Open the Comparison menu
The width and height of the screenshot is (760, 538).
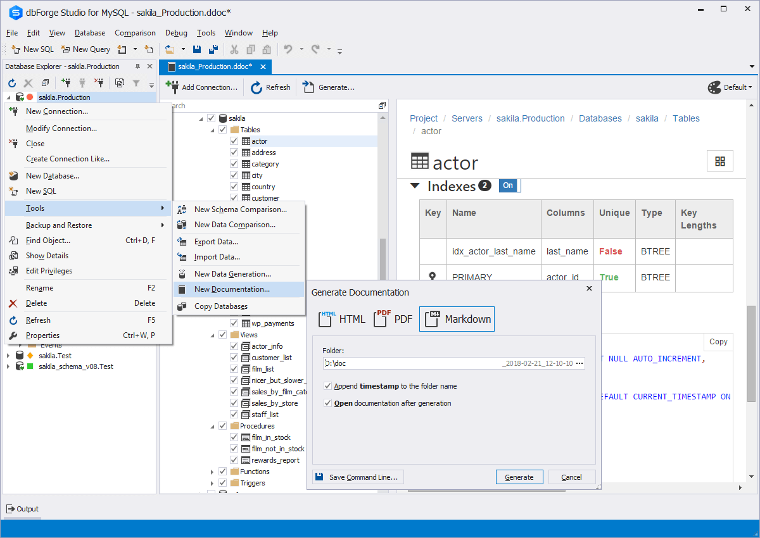pos(135,33)
